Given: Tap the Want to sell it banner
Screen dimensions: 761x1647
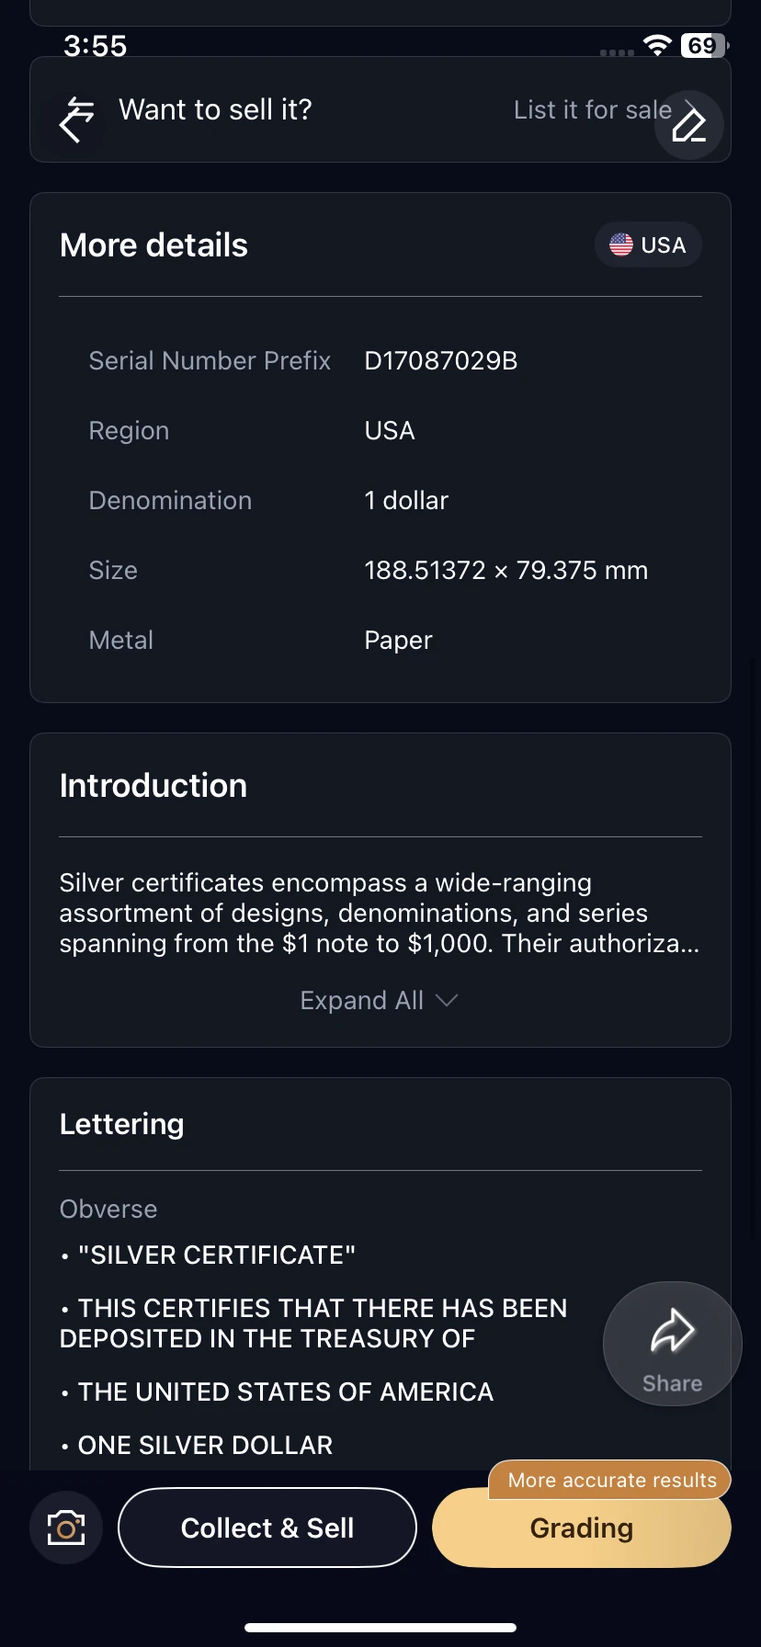Looking at the screenshot, I should (x=380, y=109).
